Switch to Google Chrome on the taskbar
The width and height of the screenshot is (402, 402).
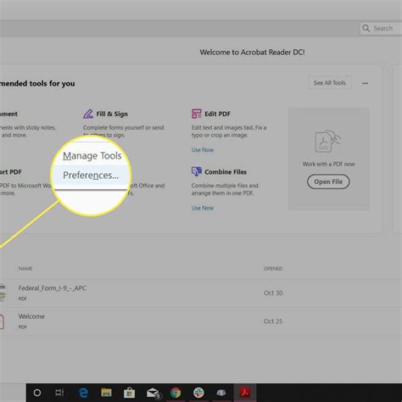176,393
